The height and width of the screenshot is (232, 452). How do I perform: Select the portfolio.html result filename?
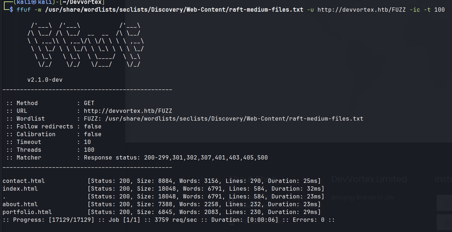27,212
